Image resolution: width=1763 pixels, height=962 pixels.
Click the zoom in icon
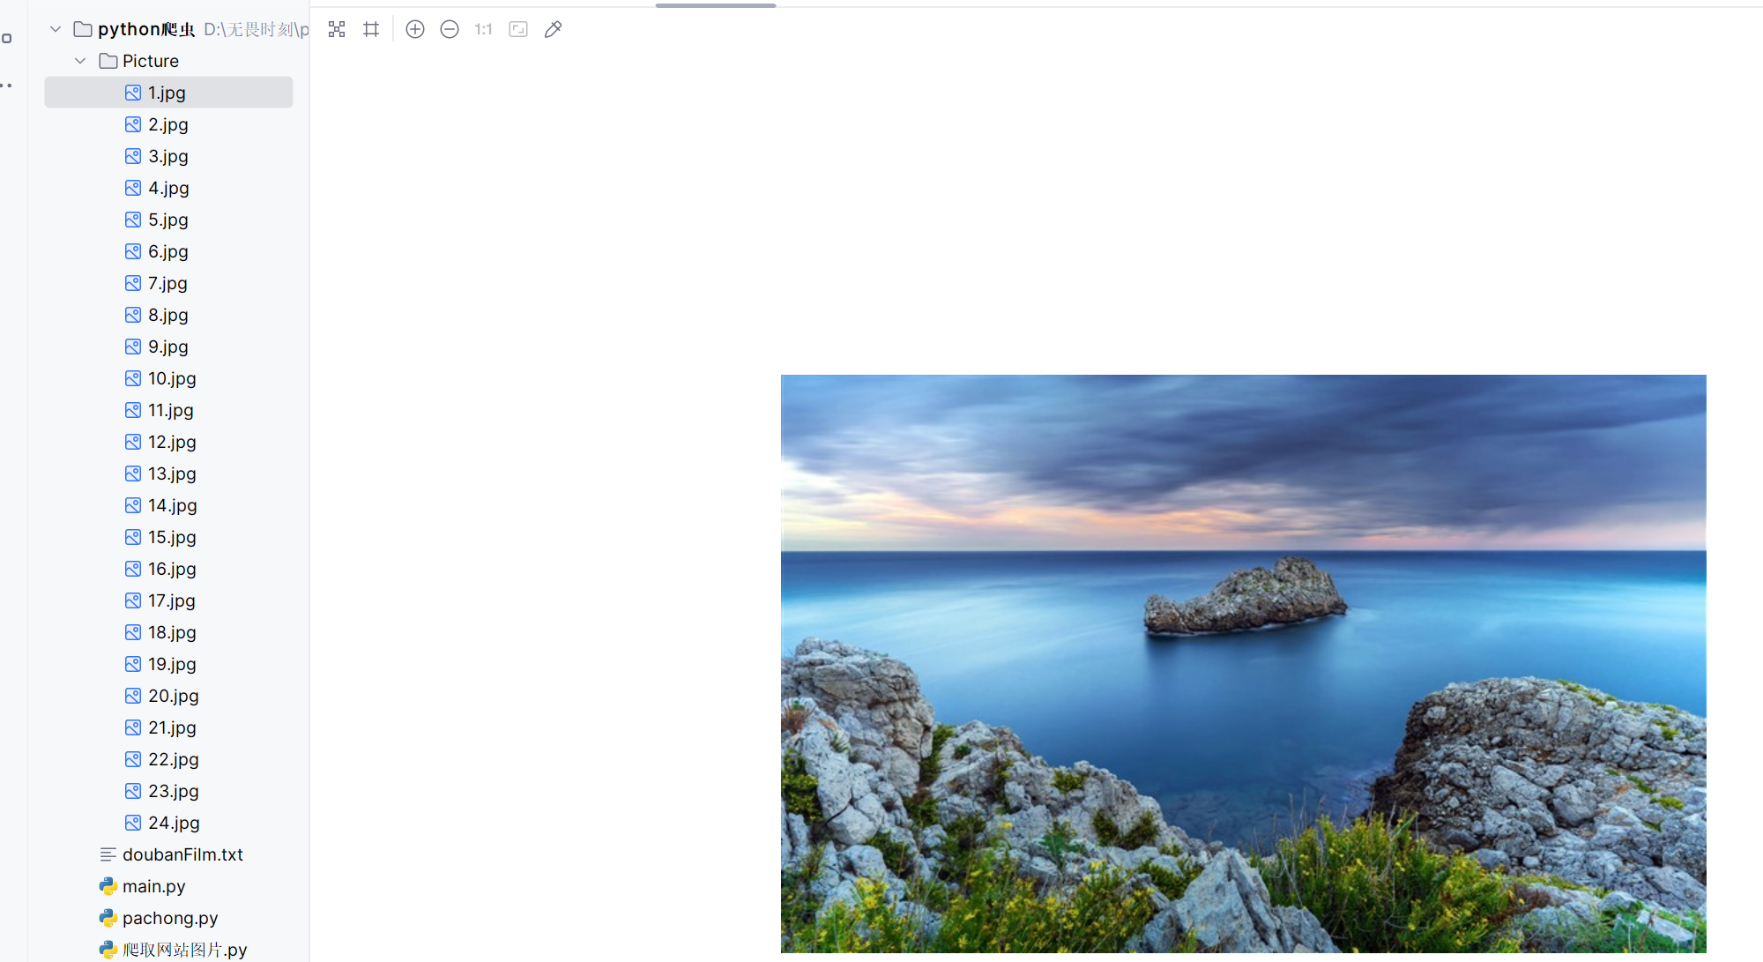[x=415, y=29]
